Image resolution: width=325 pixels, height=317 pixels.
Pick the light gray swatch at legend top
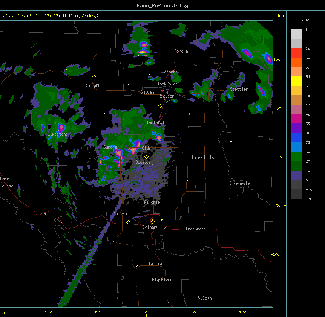[x=296, y=34]
